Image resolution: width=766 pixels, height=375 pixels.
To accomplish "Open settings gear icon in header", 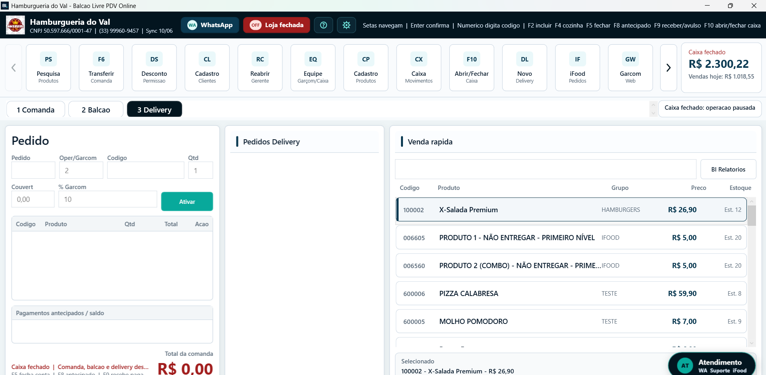I will click(x=346, y=25).
